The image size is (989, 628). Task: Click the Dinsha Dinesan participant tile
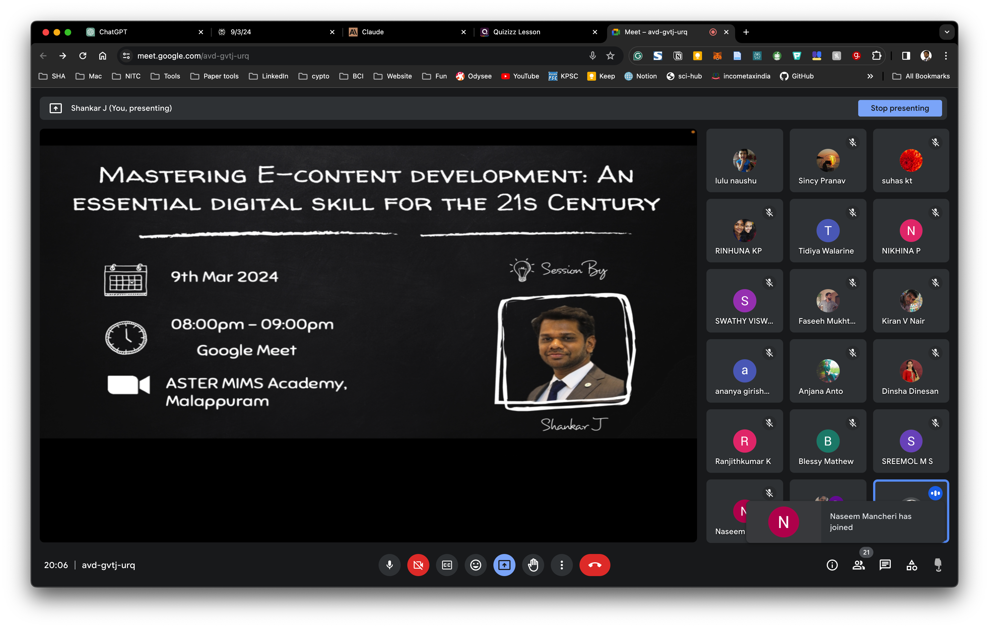911,371
